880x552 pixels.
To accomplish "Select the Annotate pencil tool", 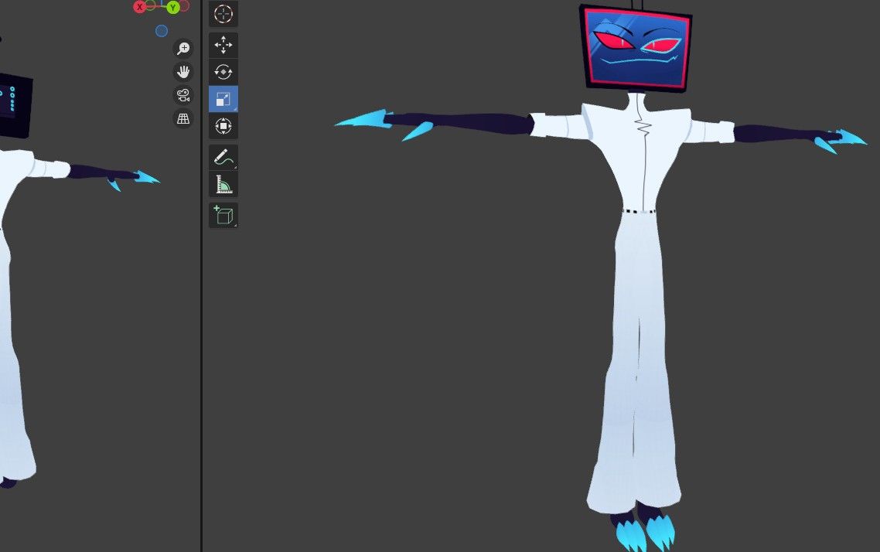I will point(223,158).
